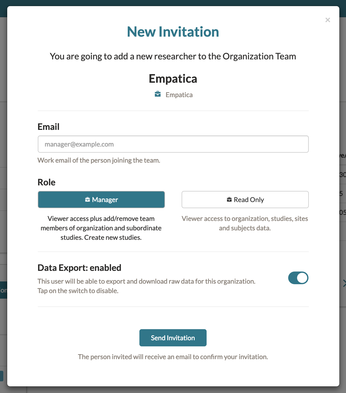Click the add new researcher subtitle text
346x393 pixels.
click(x=173, y=56)
